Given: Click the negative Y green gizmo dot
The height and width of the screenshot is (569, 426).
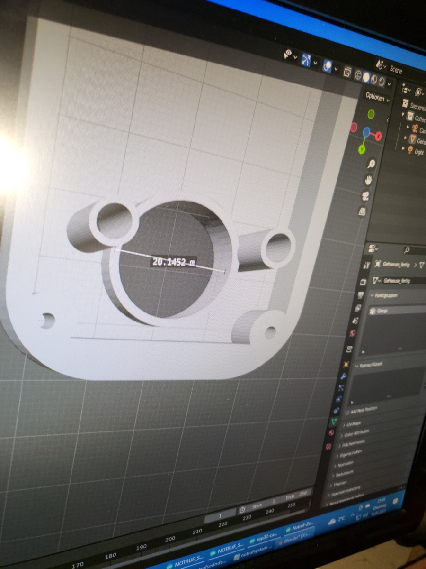Looking at the screenshot, I should 371,114.
